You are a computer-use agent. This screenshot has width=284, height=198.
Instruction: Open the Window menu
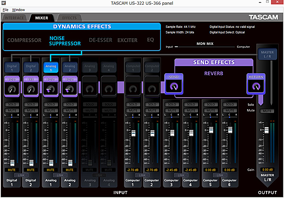[x=18, y=10]
